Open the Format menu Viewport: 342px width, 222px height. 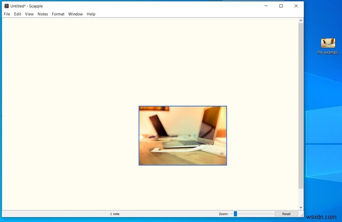[x=58, y=14]
